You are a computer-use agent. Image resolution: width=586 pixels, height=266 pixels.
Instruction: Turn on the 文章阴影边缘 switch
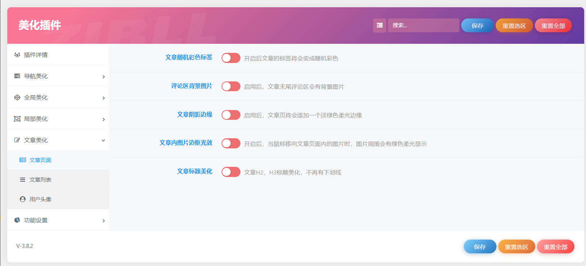[231, 115]
